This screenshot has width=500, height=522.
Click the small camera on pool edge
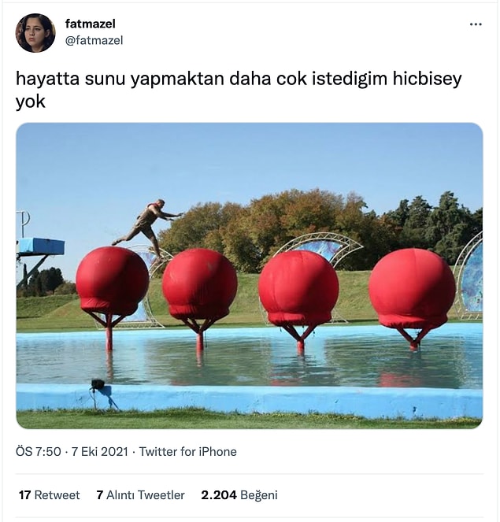pos(98,384)
